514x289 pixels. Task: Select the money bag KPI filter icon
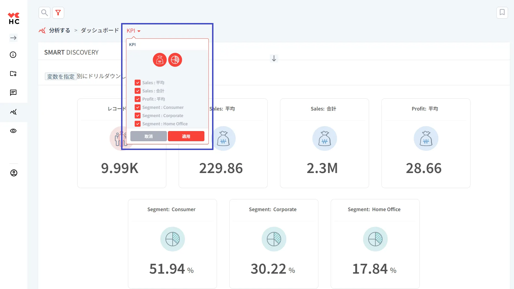[x=160, y=60]
